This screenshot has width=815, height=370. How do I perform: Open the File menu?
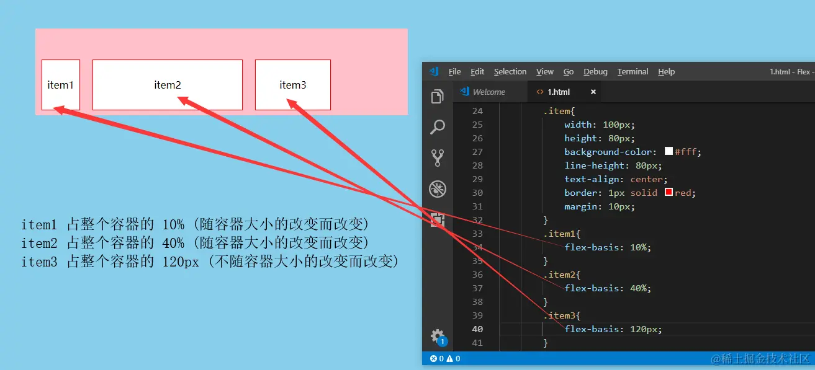[x=454, y=71]
